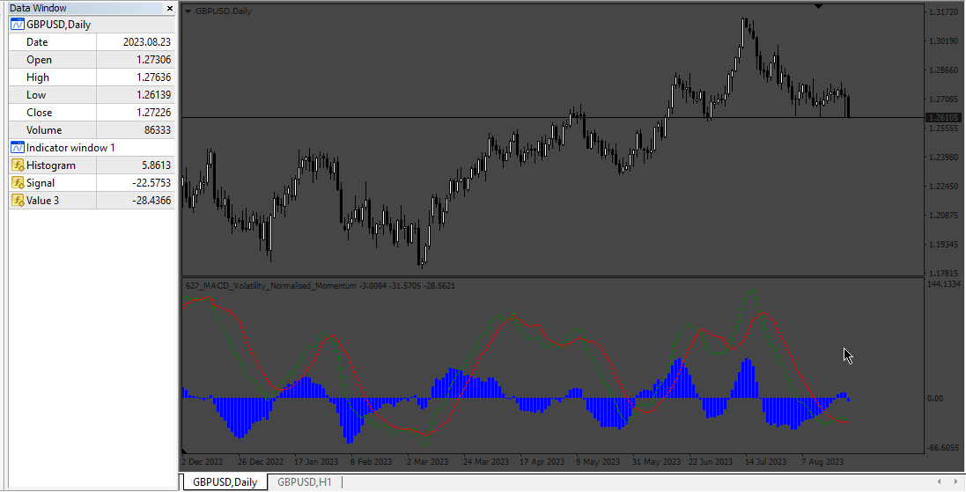Image resolution: width=966 pixels, height=492 pixels.
Task: Click the Data Window title bar text
Action: point(38,9)
